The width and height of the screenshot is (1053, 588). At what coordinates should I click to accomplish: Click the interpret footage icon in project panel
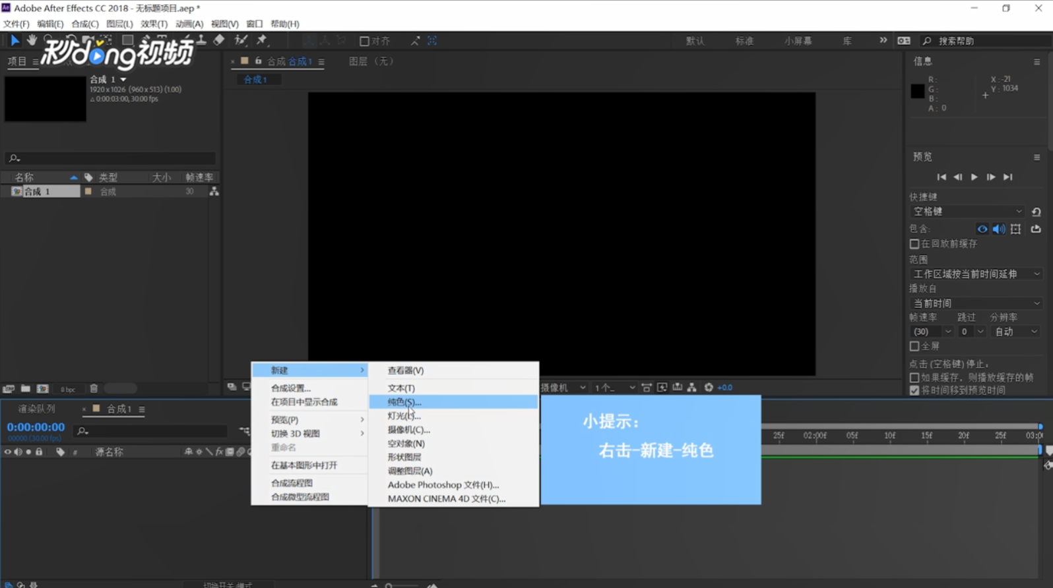9,389
